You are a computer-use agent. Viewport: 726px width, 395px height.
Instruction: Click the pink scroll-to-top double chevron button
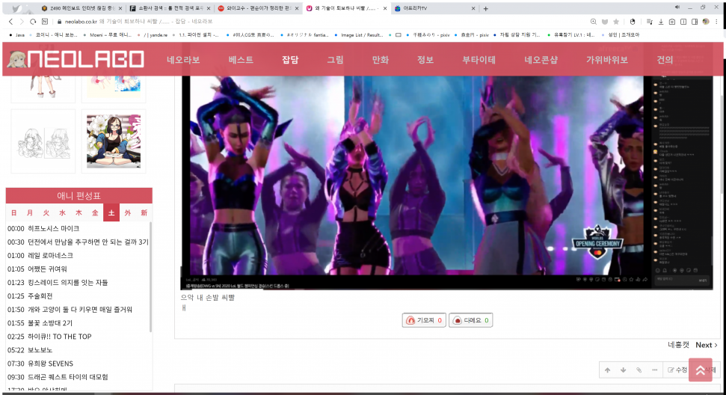(x=700, y=370)
